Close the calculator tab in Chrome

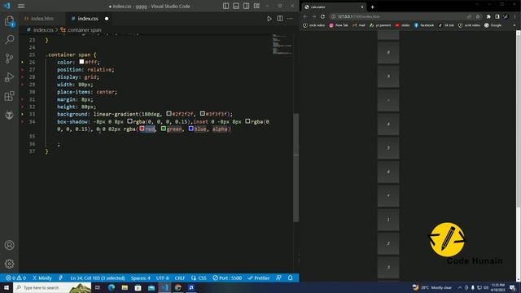(x=362, y=7)
